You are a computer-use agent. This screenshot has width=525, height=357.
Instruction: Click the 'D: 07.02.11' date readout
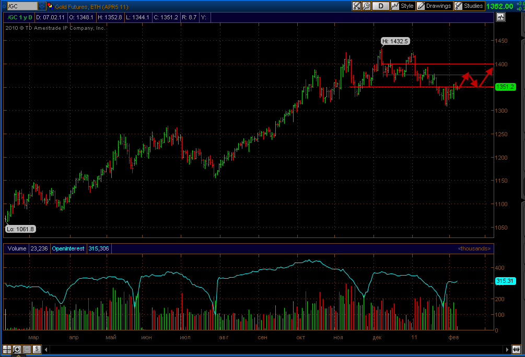pyautogui.click(x=50, y=17)
